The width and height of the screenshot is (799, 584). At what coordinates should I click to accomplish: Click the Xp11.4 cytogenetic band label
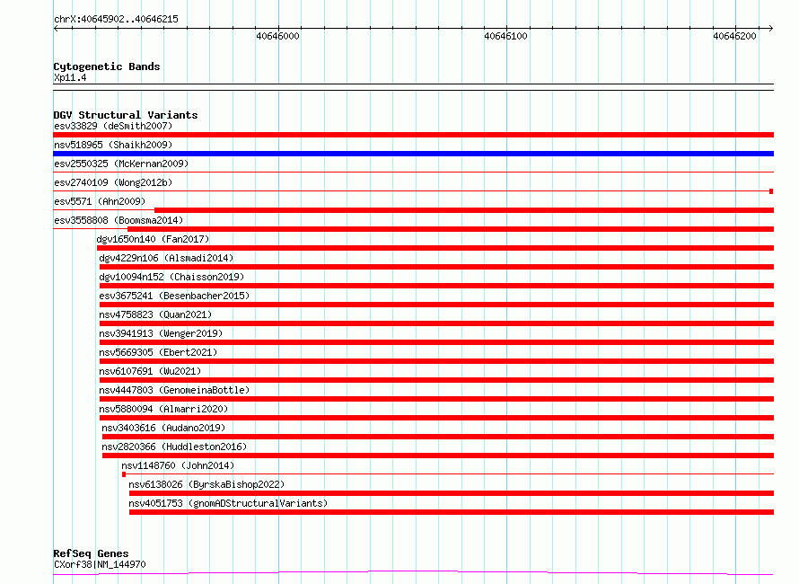pyautogui.click(x=70, y=78)
